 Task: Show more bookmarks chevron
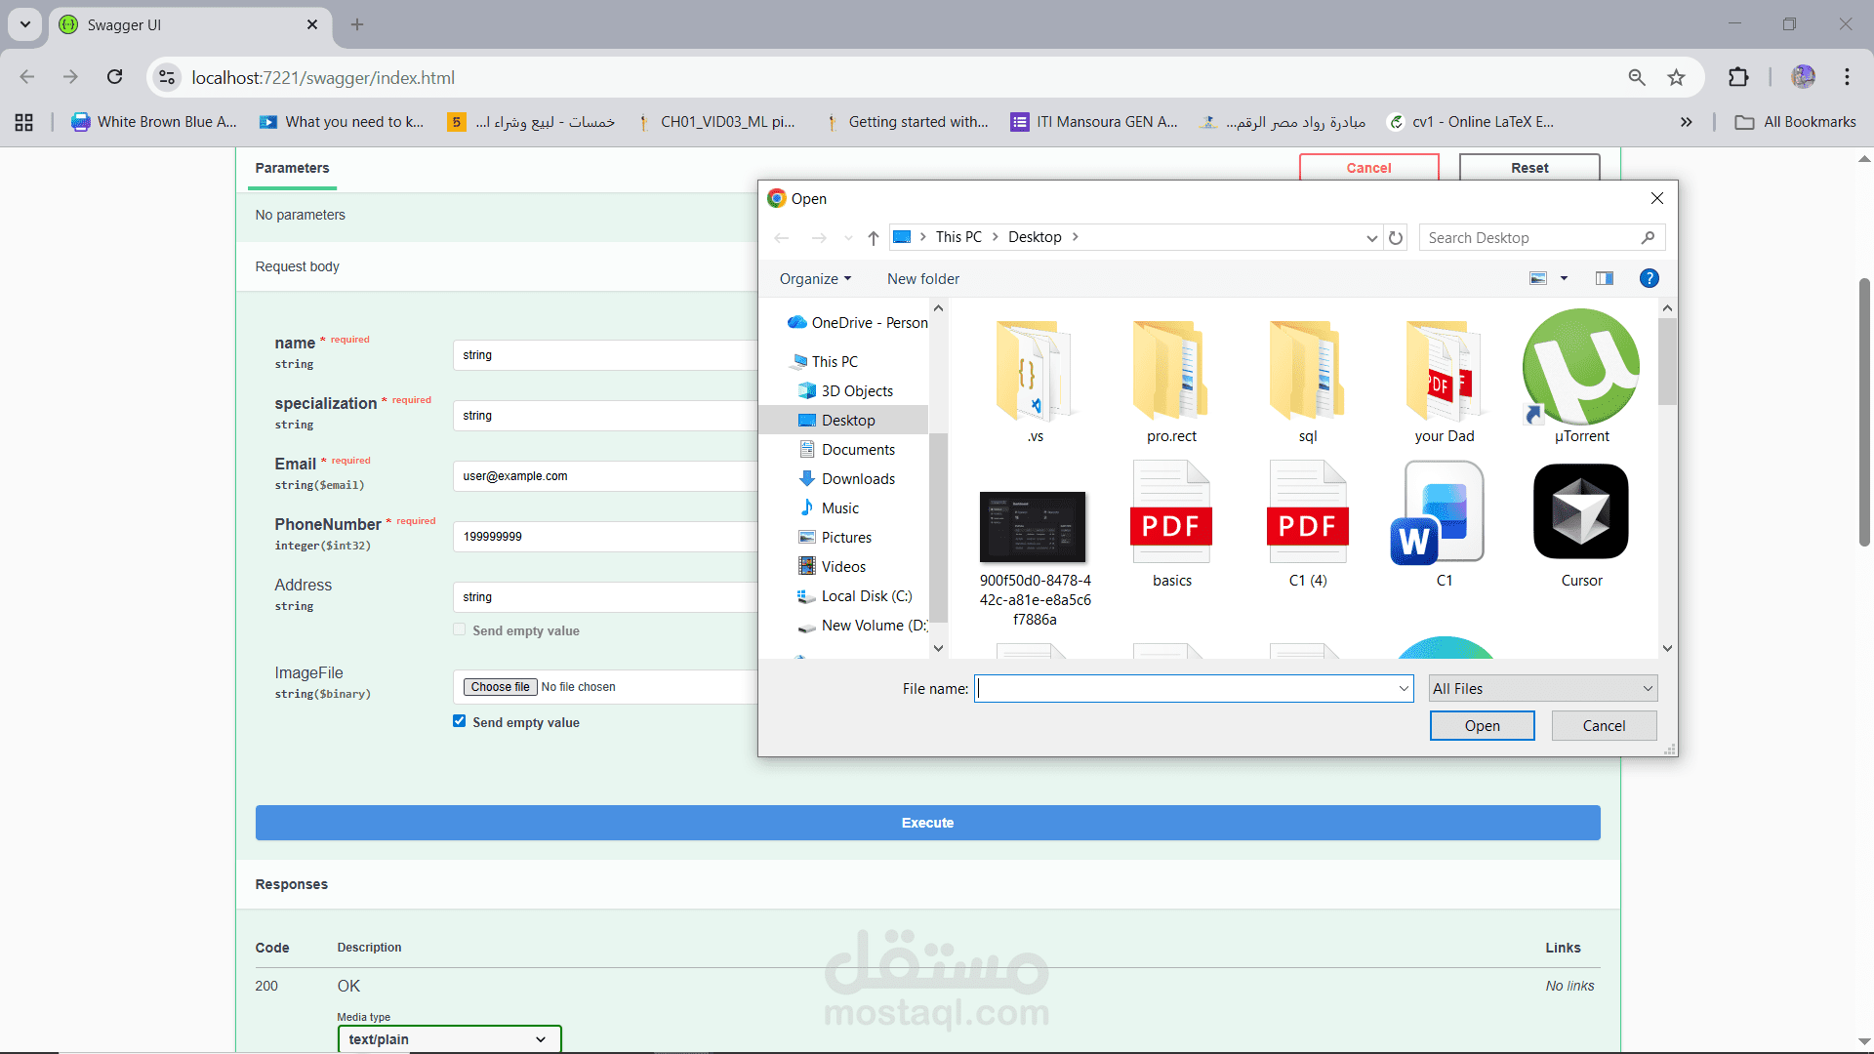(1686, 122)
